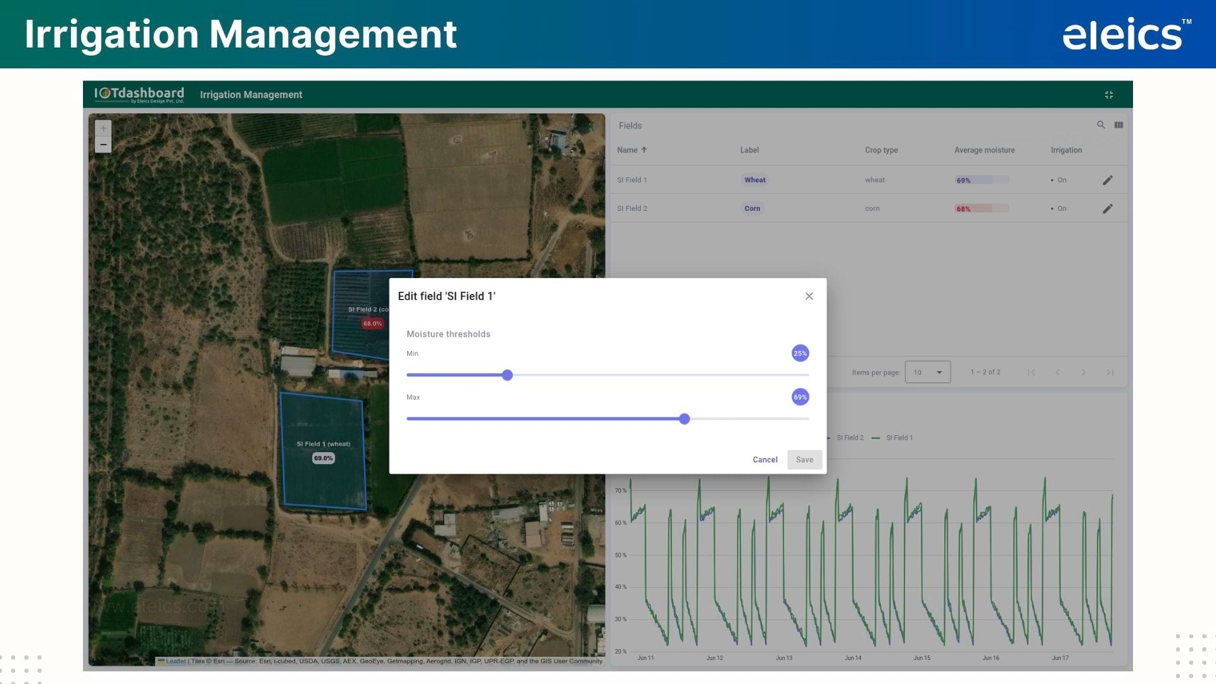The height and width of the screenshot is (684, 1216).
Task: Open search in Fields table
Action: (1101, 125)
